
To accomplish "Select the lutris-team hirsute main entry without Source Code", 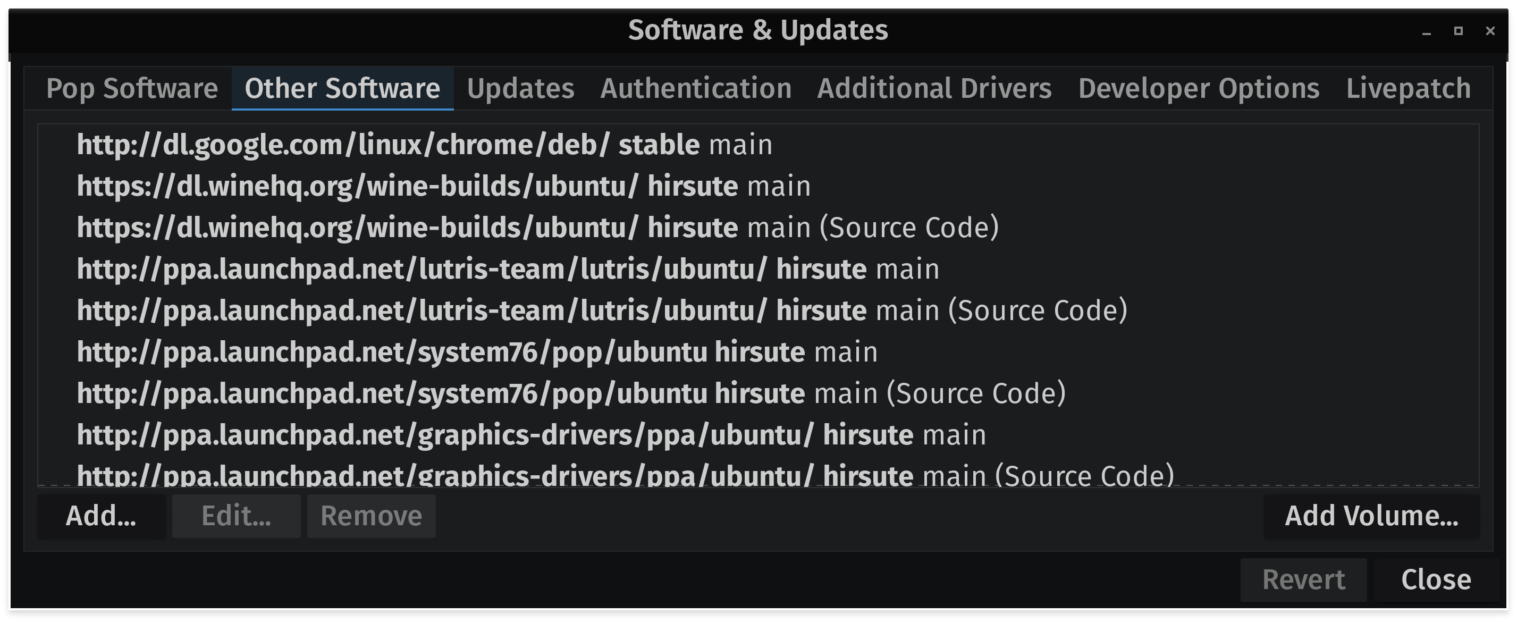I will click(758, 269).
